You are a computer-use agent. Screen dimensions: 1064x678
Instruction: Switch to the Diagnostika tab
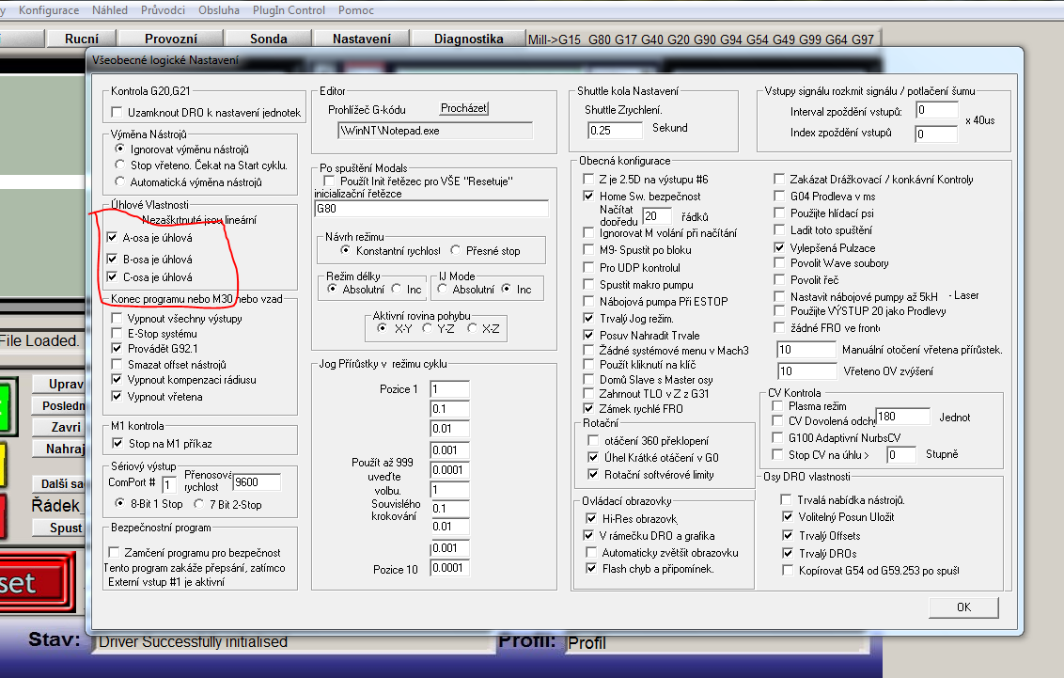468,39
